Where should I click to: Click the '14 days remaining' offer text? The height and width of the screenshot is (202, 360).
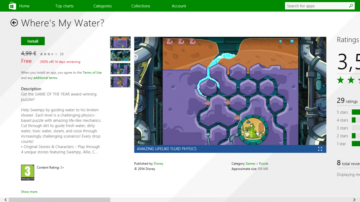click(67, 62)
